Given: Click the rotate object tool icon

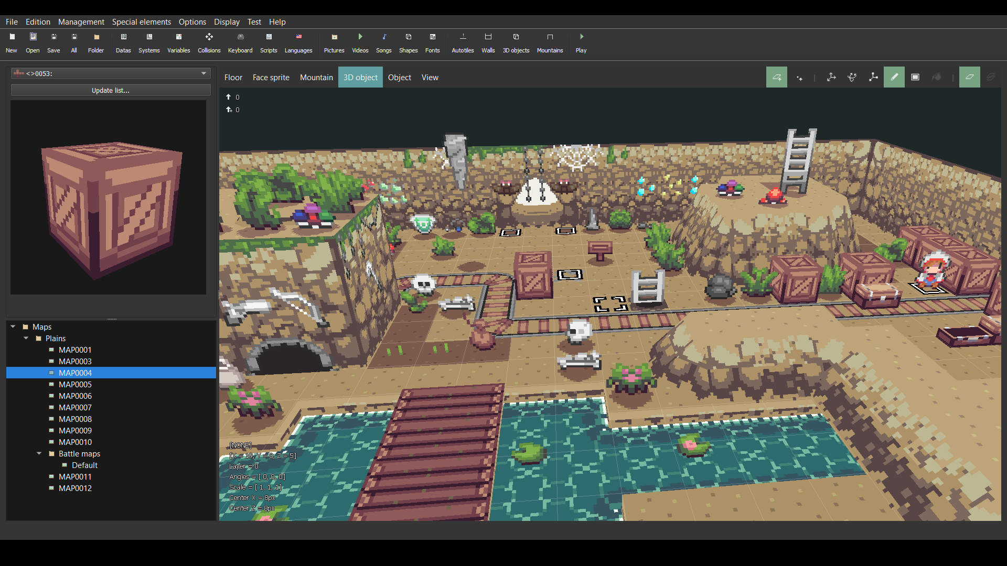Looking at the screenshot, I should [x=852, y=77].
